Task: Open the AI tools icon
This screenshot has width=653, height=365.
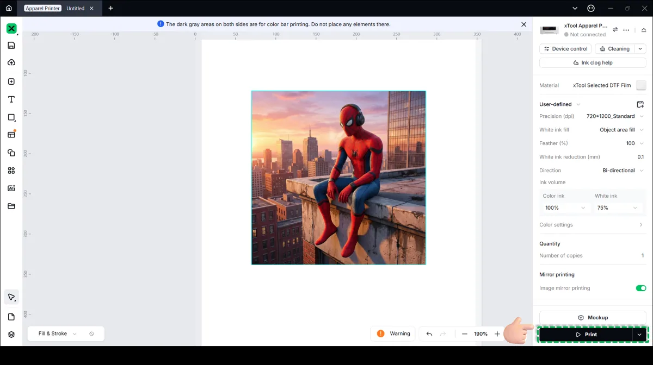Action: click(11, 188)
